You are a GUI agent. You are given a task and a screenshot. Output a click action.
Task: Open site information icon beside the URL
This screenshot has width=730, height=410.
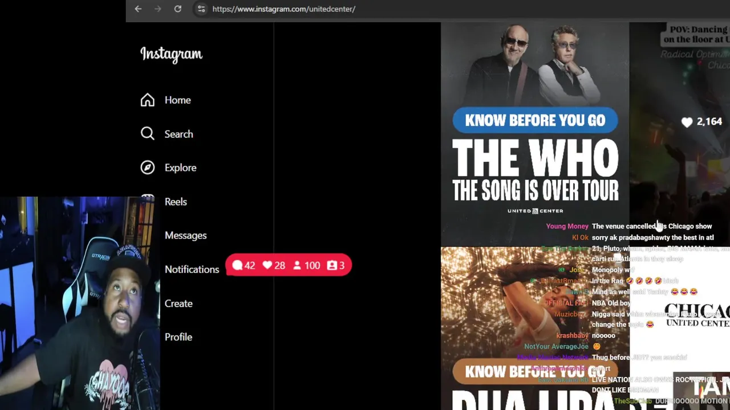[x=201, y=9]
